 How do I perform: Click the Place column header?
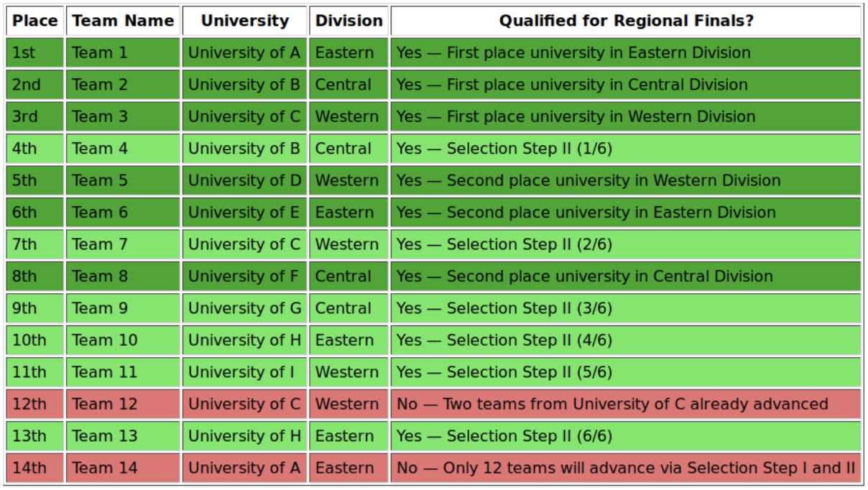(34, 21)
